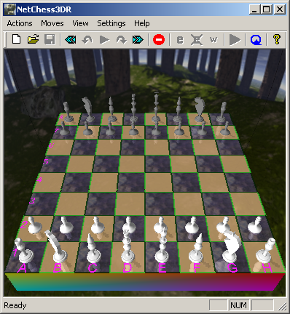This screenshot has height=314, width=290.
Task: Open the Actions menu
Action: [x=20, y=23]
